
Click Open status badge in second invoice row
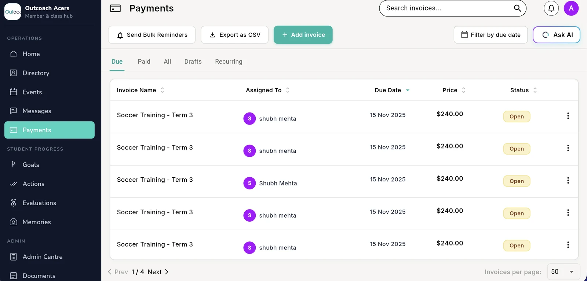tap(517, 149)
